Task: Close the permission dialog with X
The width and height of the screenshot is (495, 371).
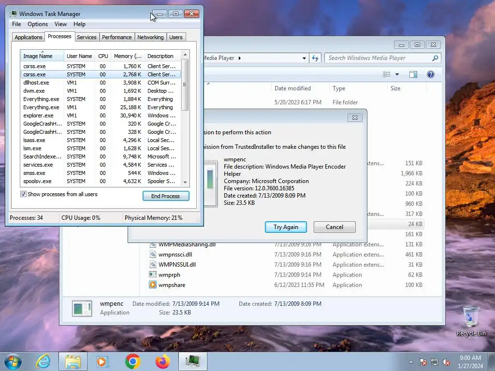Action: point(355,118)
